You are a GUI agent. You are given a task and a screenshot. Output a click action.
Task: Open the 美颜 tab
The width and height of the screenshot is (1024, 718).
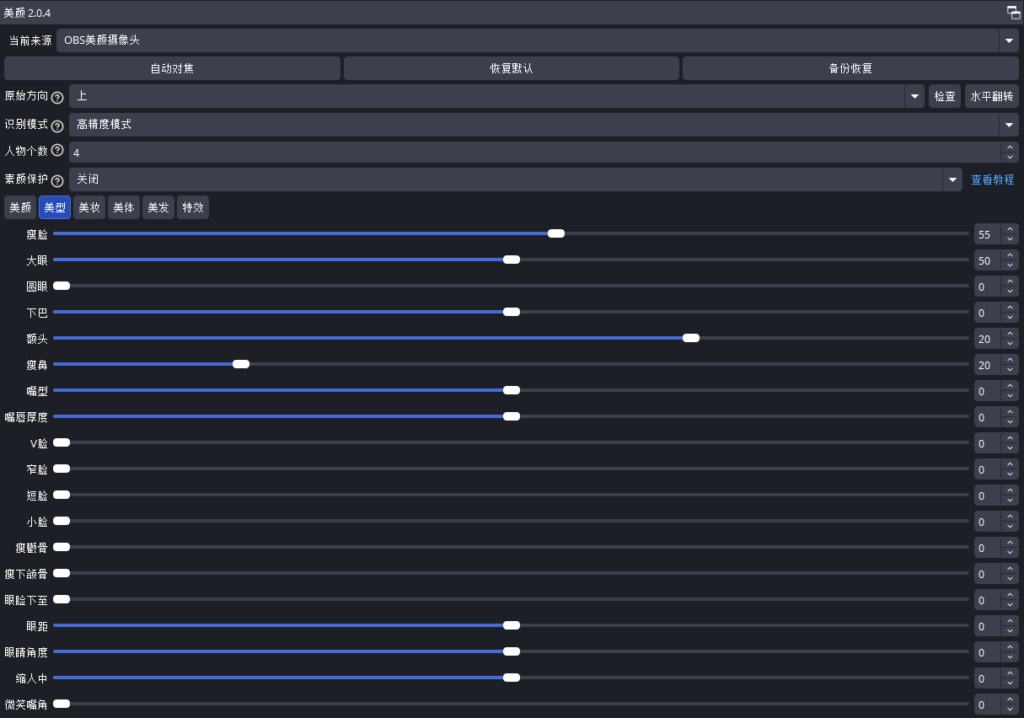[x=20, y=207]
